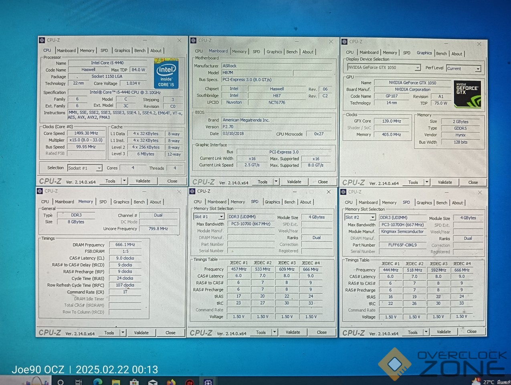Click the GPU memory vendor Hynix value
511x385 pixels.
(x=461, y=135)
